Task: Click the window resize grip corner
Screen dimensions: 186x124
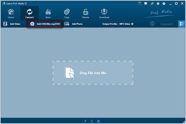Action: click(184, 122)
